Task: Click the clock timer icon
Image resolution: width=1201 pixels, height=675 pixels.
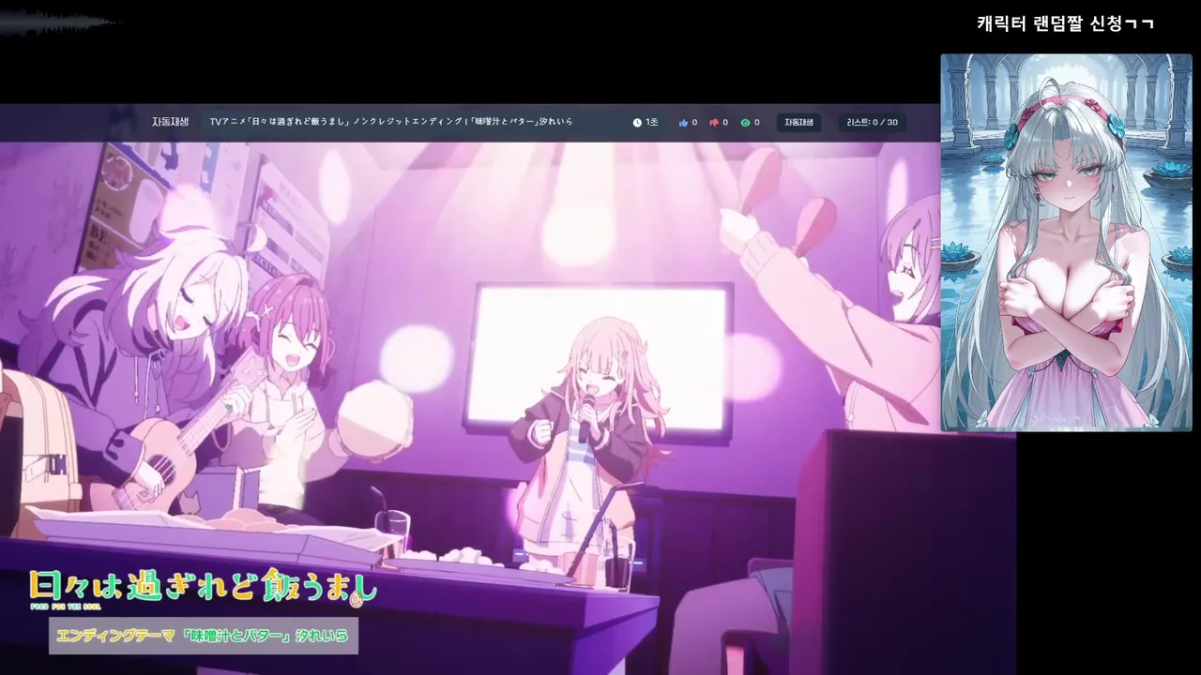Action: [x=637, y=123]
